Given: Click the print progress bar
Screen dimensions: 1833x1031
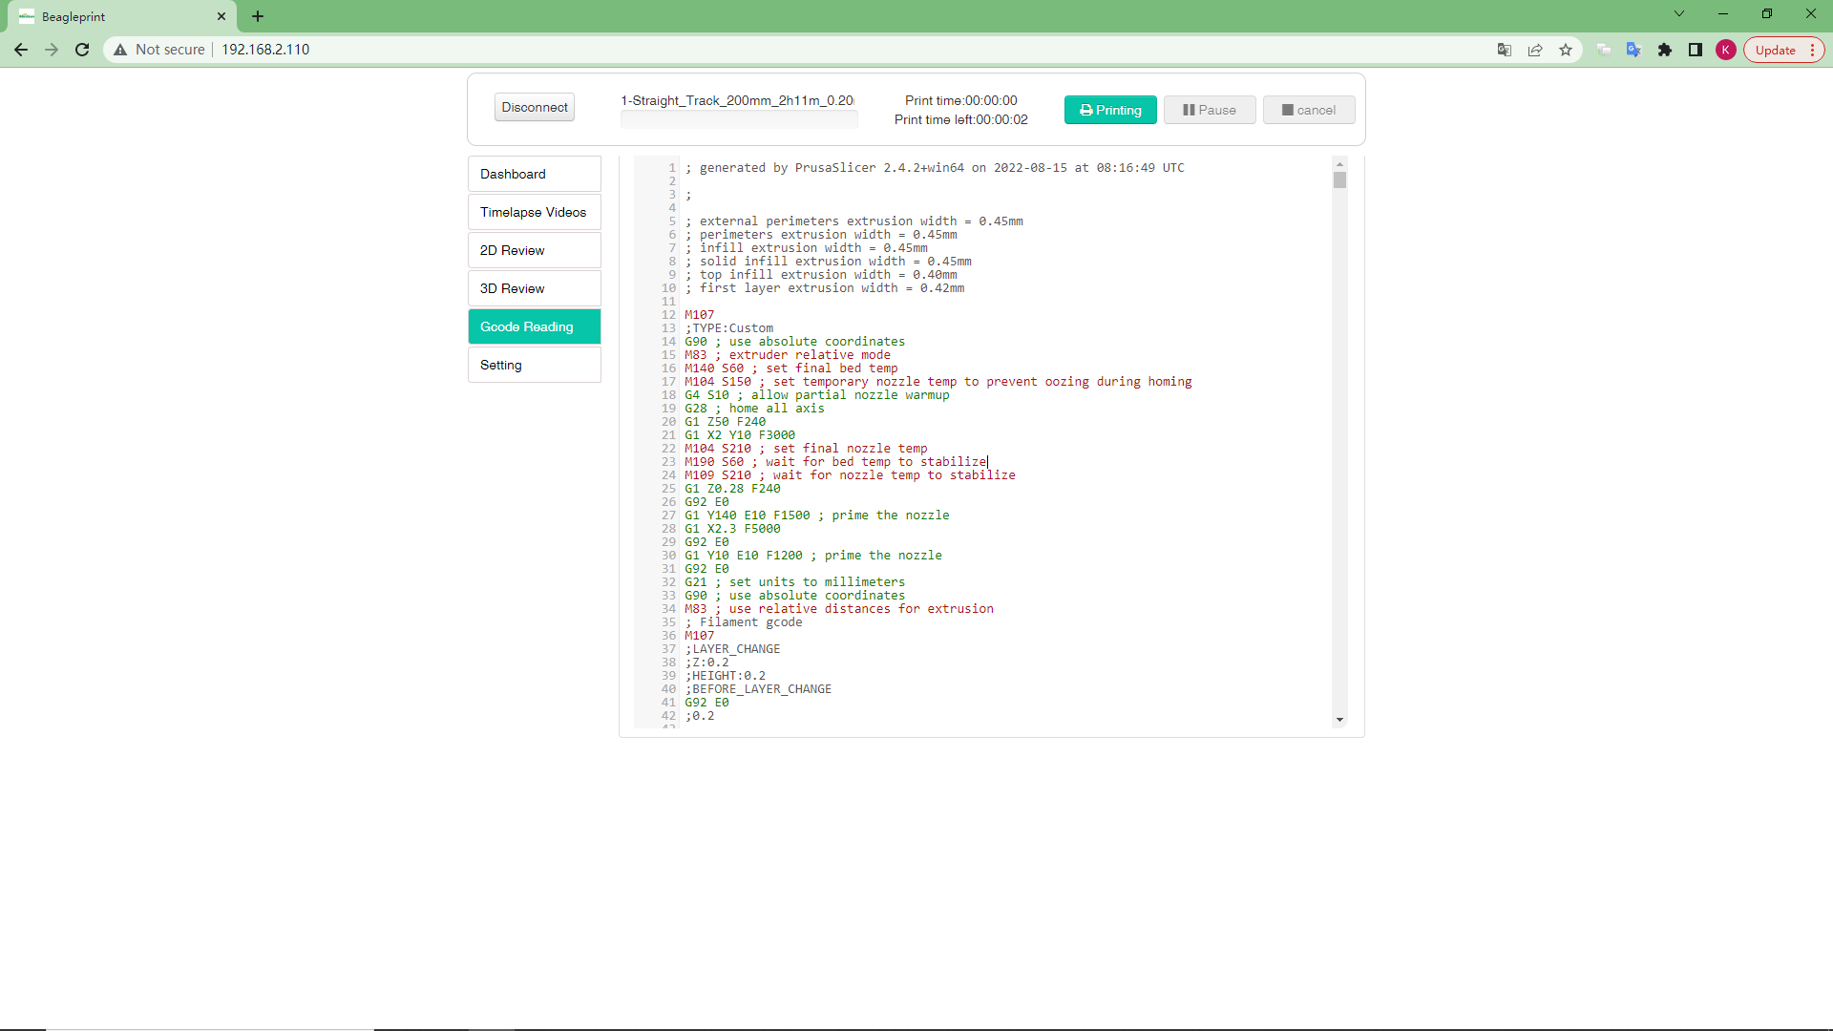Looking at the screenshot, I should [x=739, y=120].
